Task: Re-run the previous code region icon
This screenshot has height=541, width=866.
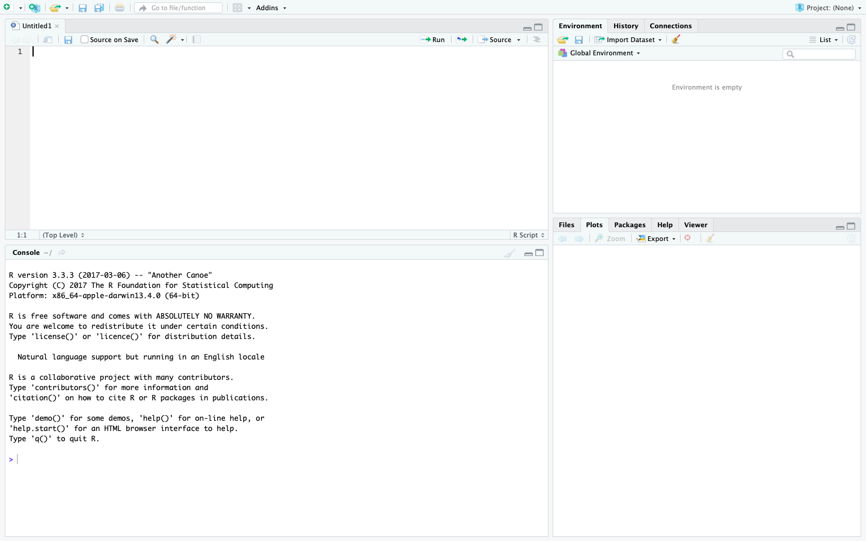Action: (462, 40)
